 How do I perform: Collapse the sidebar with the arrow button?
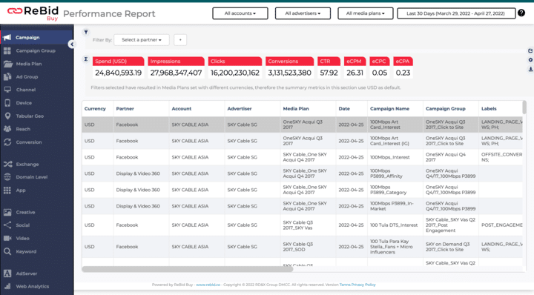(x=71, y=44)
